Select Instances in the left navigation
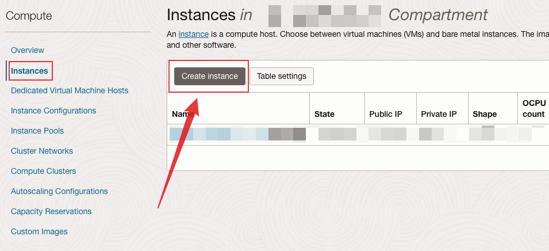 (x=29, y=71)
